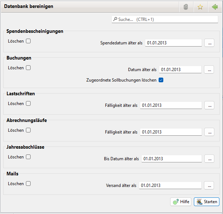The width and height of the screenshot is (223, 214).
Task: Enable Löschen for Spendenbescheinigungen
Action: (28, 41)
